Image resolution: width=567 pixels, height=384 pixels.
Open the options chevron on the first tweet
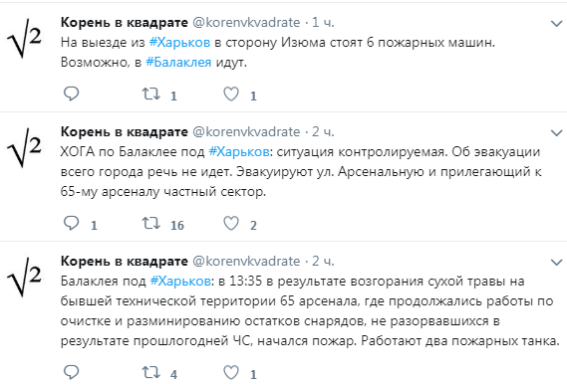click(x=556, y=24)
